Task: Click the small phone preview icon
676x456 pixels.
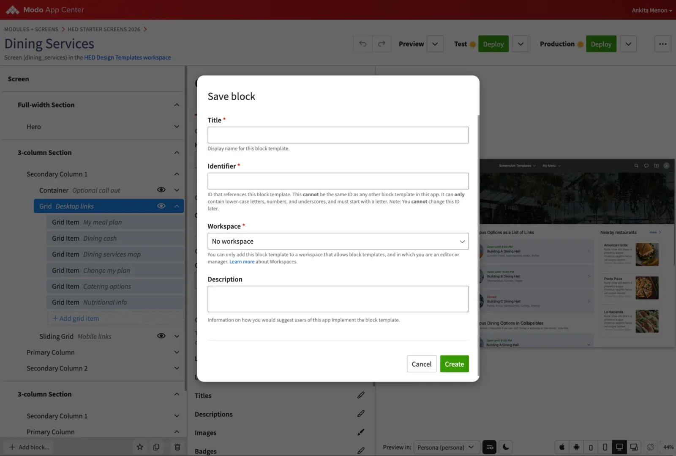Action: point(591,447)
